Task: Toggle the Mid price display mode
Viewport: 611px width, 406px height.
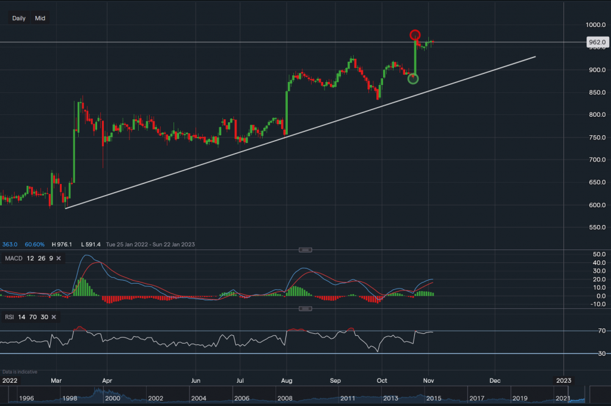Action: [x=40, y=18]
